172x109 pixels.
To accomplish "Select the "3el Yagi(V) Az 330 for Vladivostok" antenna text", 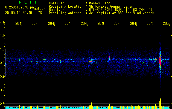I will tap(122, 13).
